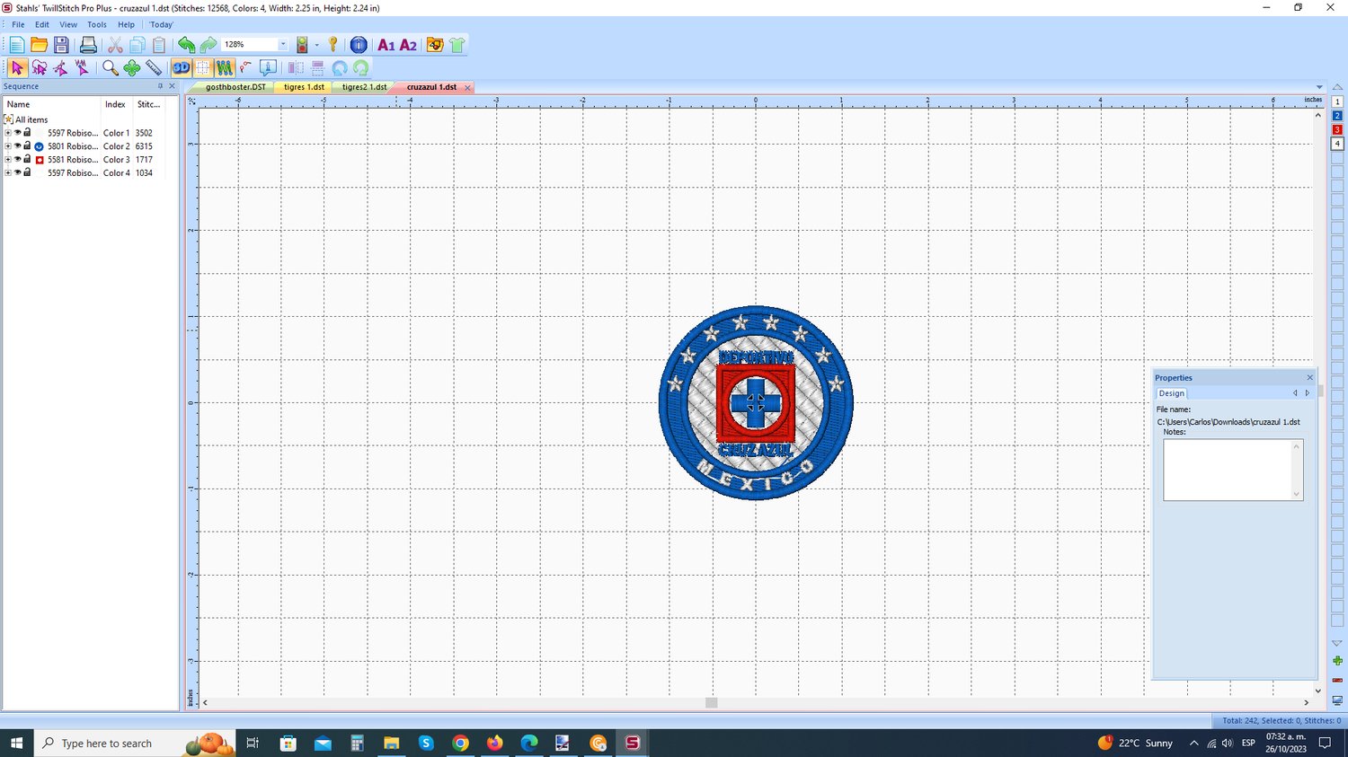The width and height of the screenshot is (1348, 757).
Task: Open the 128% zoom level dropdown
Action: (x=282, y=45)
